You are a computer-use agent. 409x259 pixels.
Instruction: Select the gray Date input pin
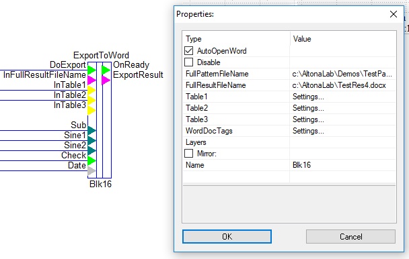[91, 170]
